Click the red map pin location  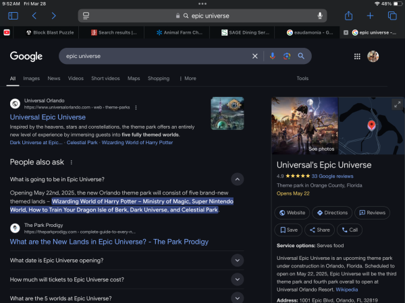(x=371, y=125)
